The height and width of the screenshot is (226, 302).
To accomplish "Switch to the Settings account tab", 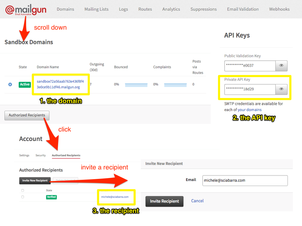I will coord(24,155).
